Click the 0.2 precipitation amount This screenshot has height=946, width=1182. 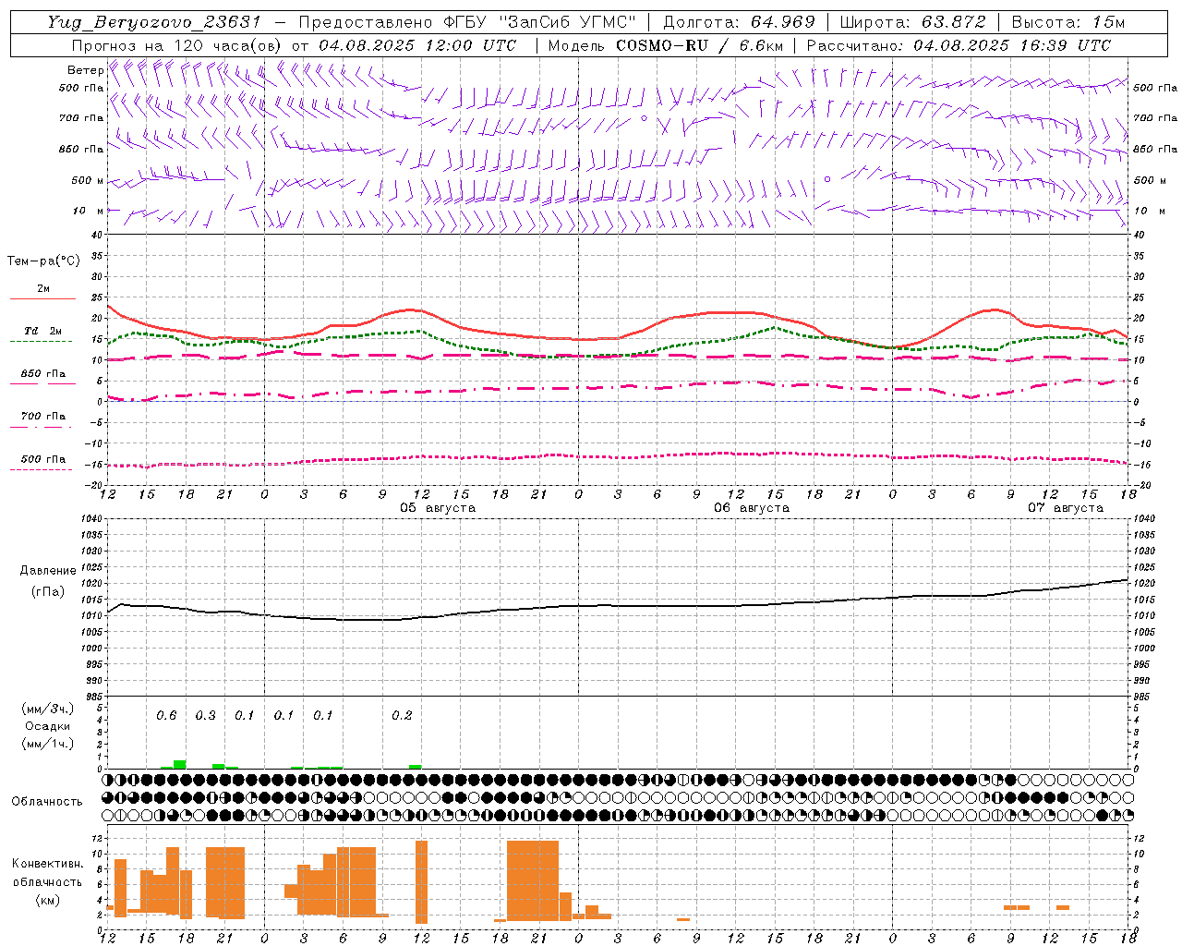pyautogui.click(x=402, y=715)
